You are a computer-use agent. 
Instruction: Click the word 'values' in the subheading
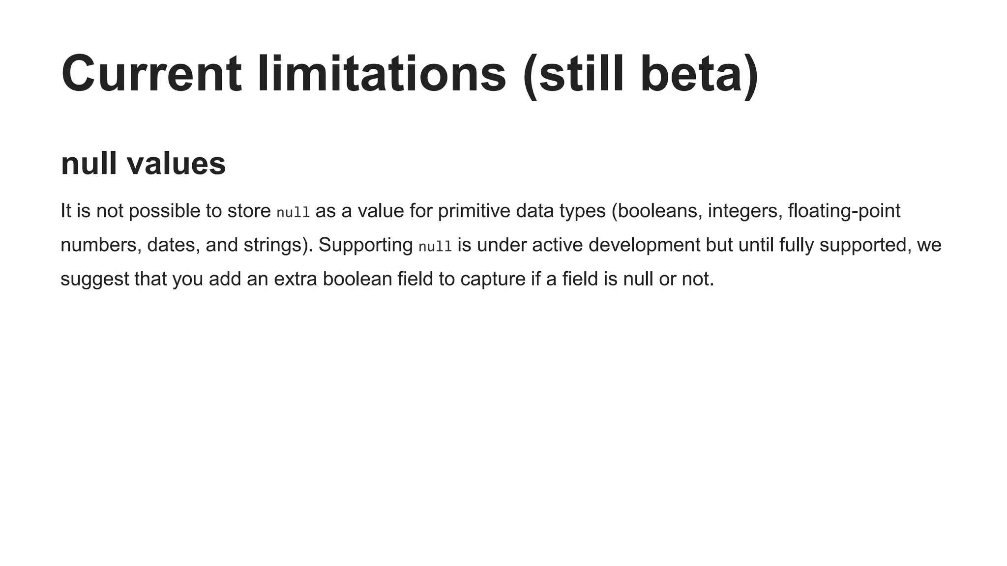click(176, 163)
